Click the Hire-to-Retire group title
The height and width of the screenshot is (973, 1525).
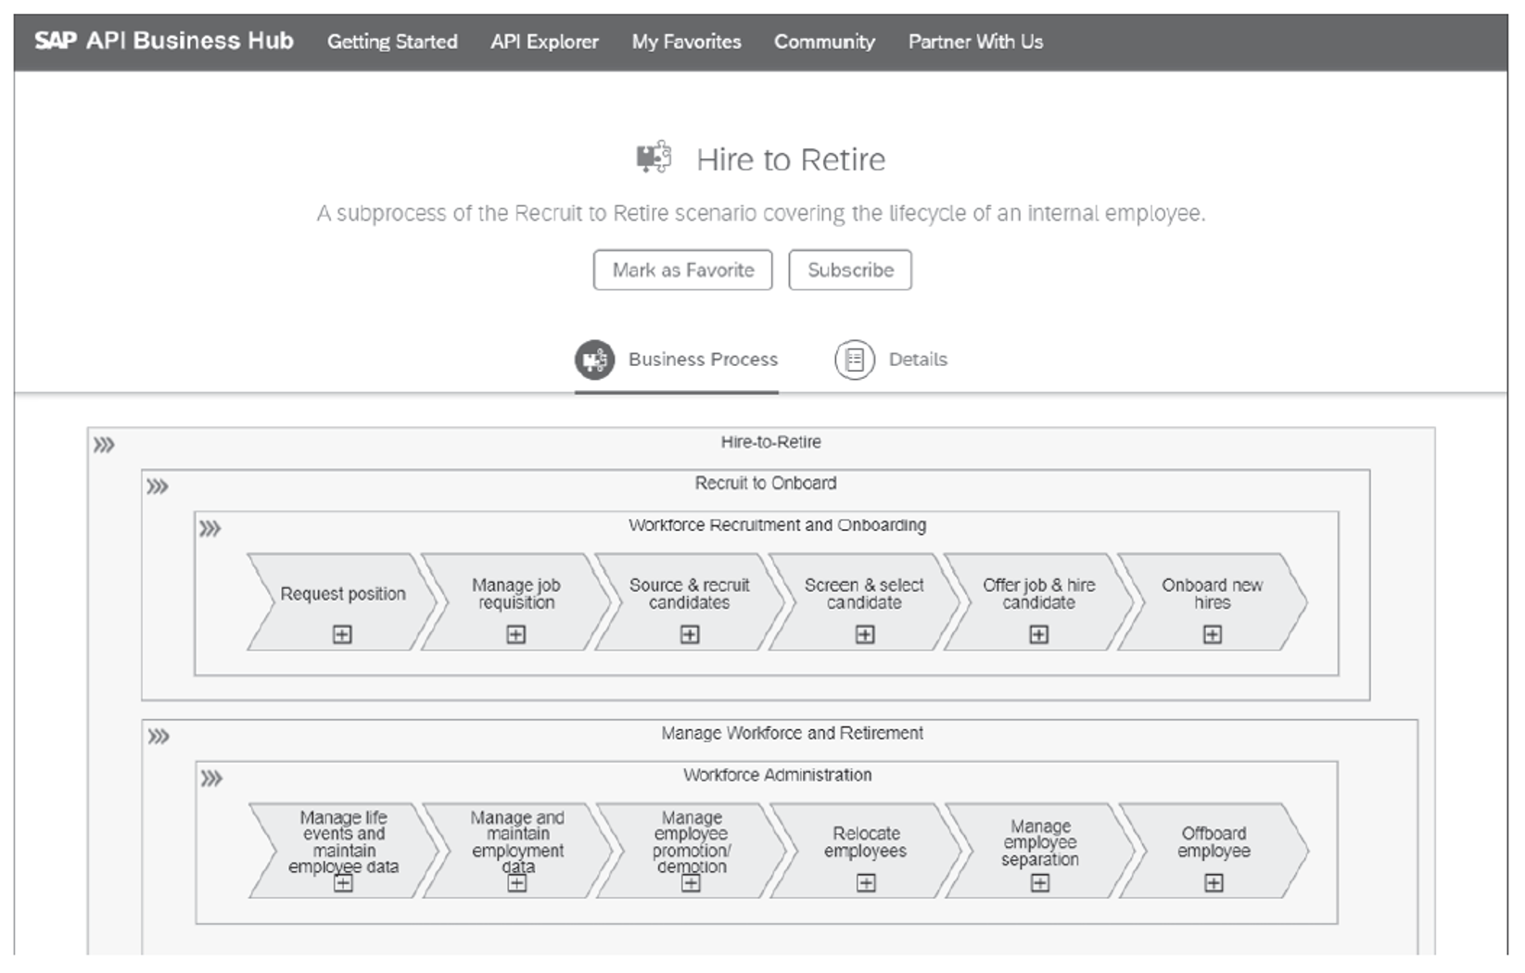(x=771, y=442)
